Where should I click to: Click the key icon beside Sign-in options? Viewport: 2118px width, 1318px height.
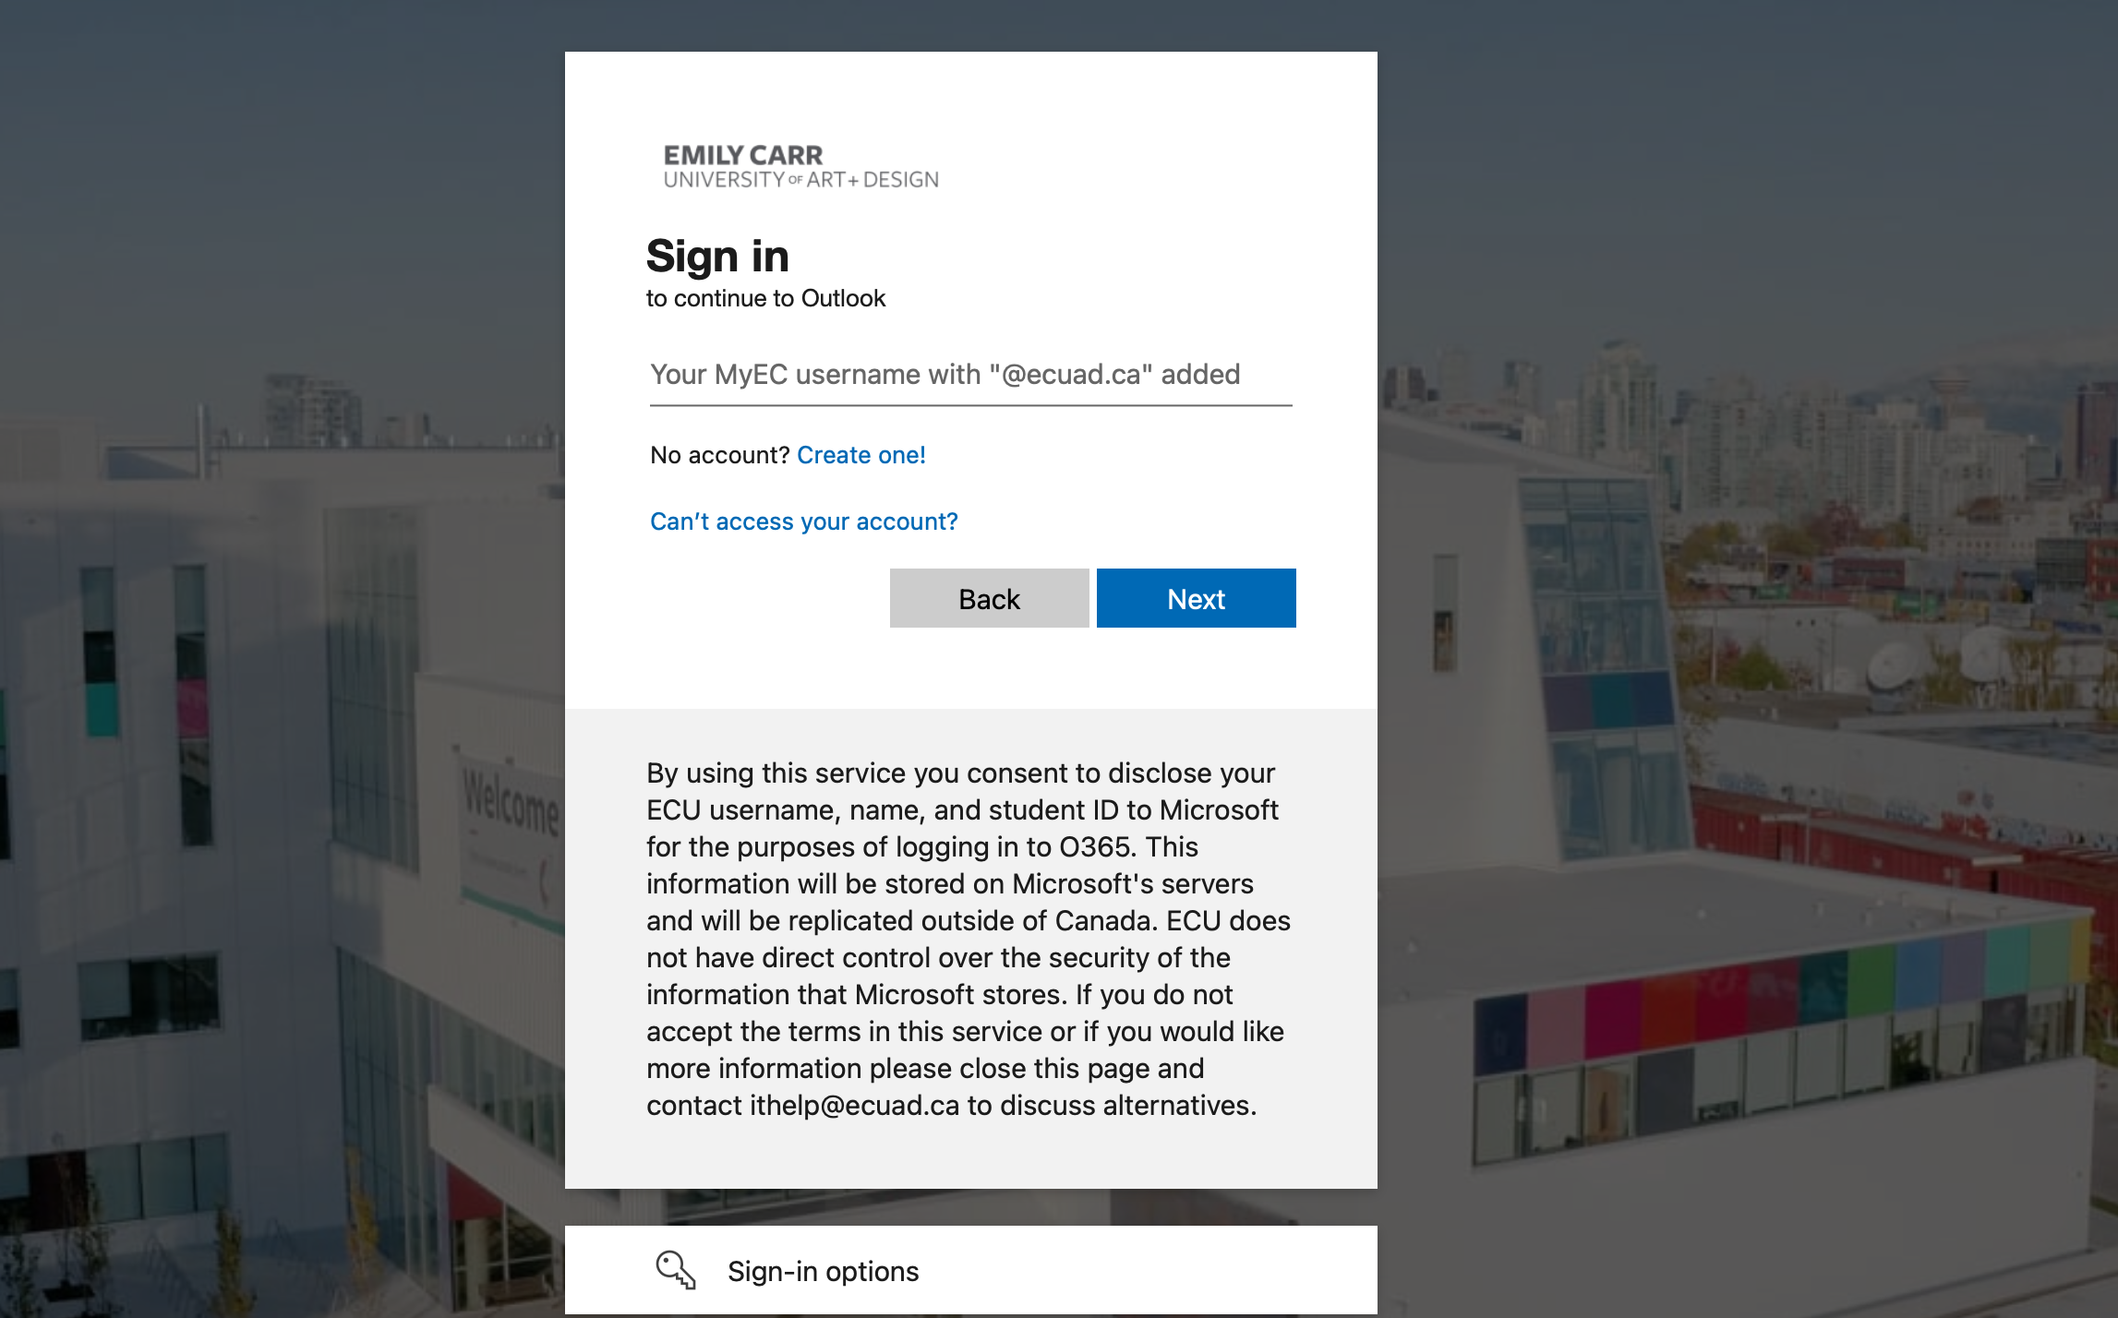675,1270
